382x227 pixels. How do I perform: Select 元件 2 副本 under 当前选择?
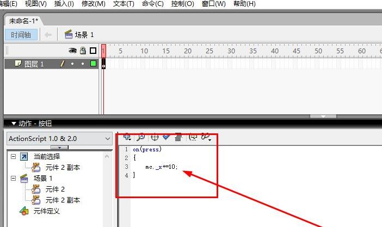(x=63, y=168)
